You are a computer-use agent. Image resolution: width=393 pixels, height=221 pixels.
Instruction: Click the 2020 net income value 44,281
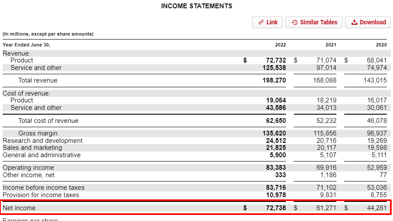[x=377, y=208]
